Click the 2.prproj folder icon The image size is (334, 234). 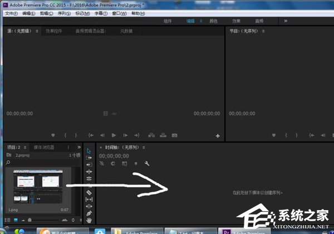[9, 155]
